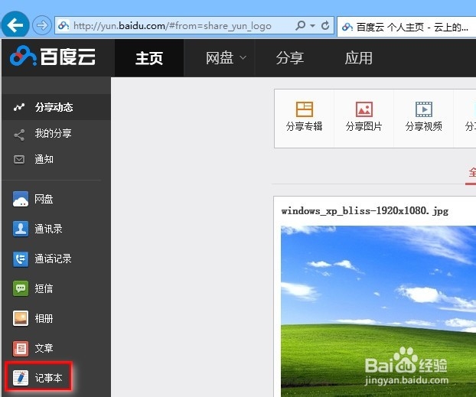Click the 相册 photo album icon

click(x=21, y=318)
